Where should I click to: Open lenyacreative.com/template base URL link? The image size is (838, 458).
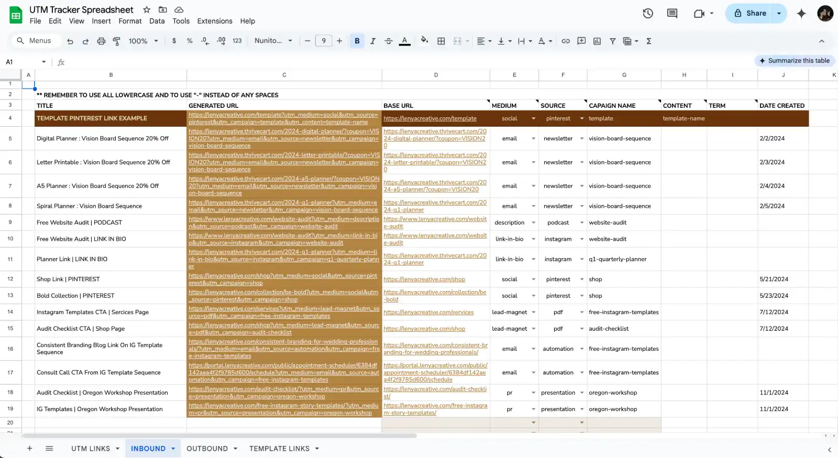click(430, 119)
